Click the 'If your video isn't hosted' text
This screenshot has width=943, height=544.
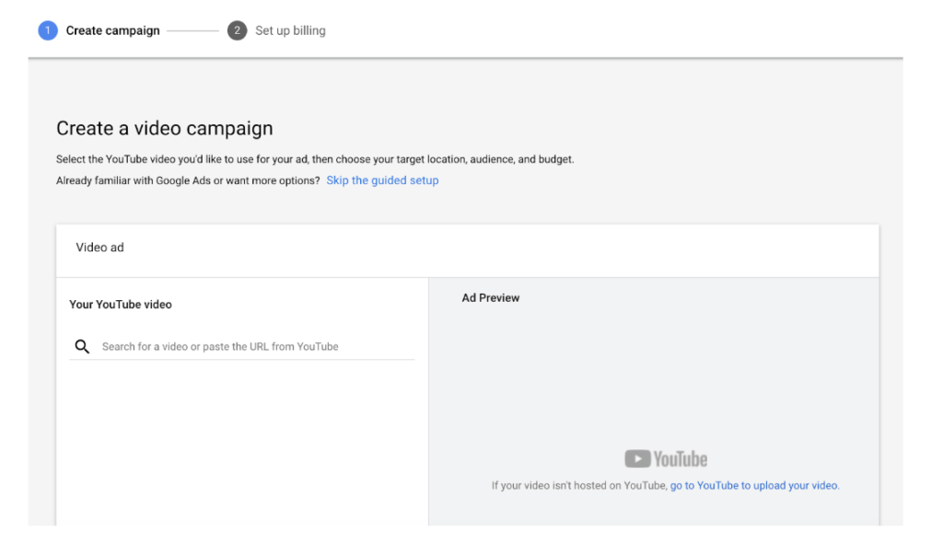[x=578, y=485]
